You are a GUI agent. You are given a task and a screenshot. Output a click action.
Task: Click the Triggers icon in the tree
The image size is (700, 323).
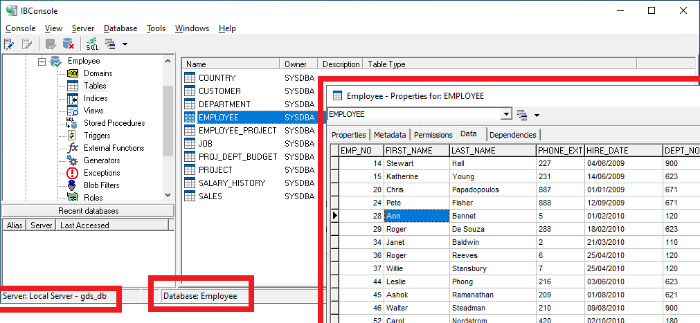coord(72,136)
